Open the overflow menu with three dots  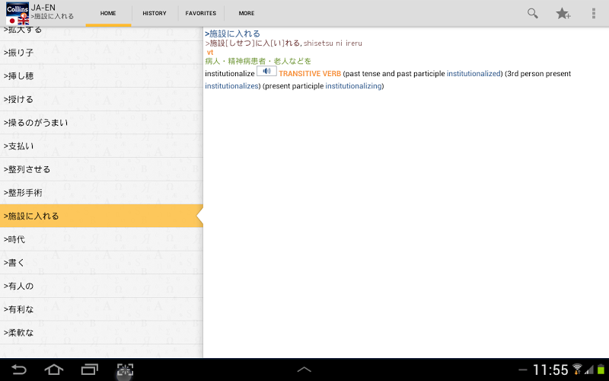click(x=594, y=13)
